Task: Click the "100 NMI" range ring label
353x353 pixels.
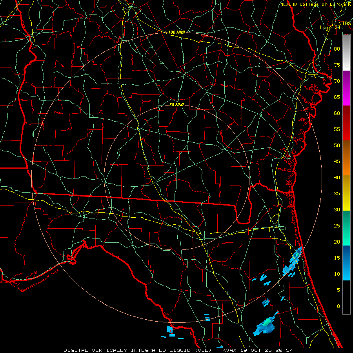Action: tap(177, 32)
